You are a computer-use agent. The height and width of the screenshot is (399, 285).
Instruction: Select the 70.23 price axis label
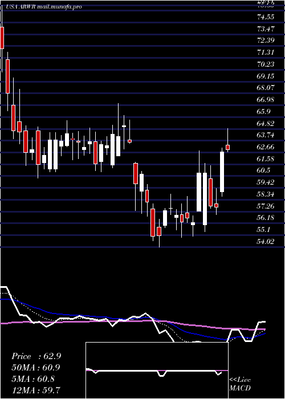[x=266, y=64]
